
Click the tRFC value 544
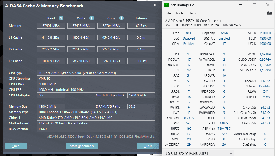189,123
